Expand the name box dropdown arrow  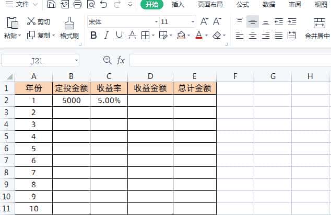76,61
